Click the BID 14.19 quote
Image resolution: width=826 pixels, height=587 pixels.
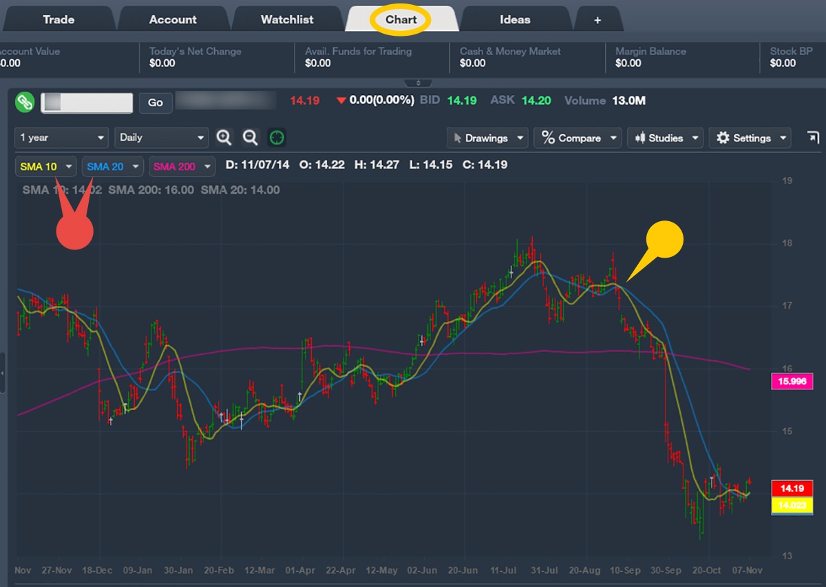tap(448, 101)
